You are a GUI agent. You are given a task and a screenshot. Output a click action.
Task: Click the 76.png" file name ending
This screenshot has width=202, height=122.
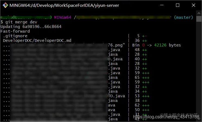click(x=117, y=45)
